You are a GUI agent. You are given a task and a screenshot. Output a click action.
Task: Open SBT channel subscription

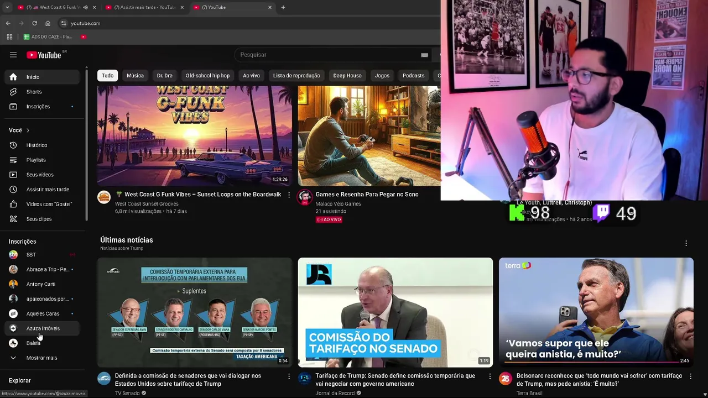[x=41, y=254]
